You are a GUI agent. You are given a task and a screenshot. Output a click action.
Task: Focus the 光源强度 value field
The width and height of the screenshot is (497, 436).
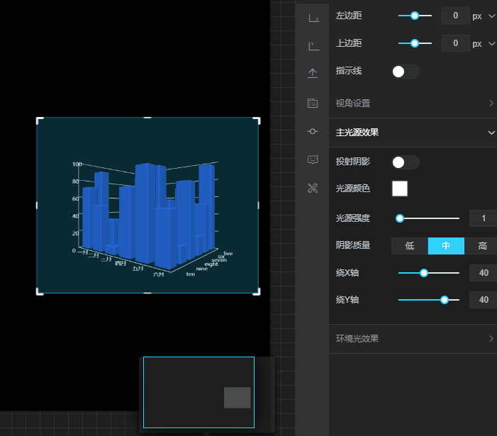(x=483, y=218)
